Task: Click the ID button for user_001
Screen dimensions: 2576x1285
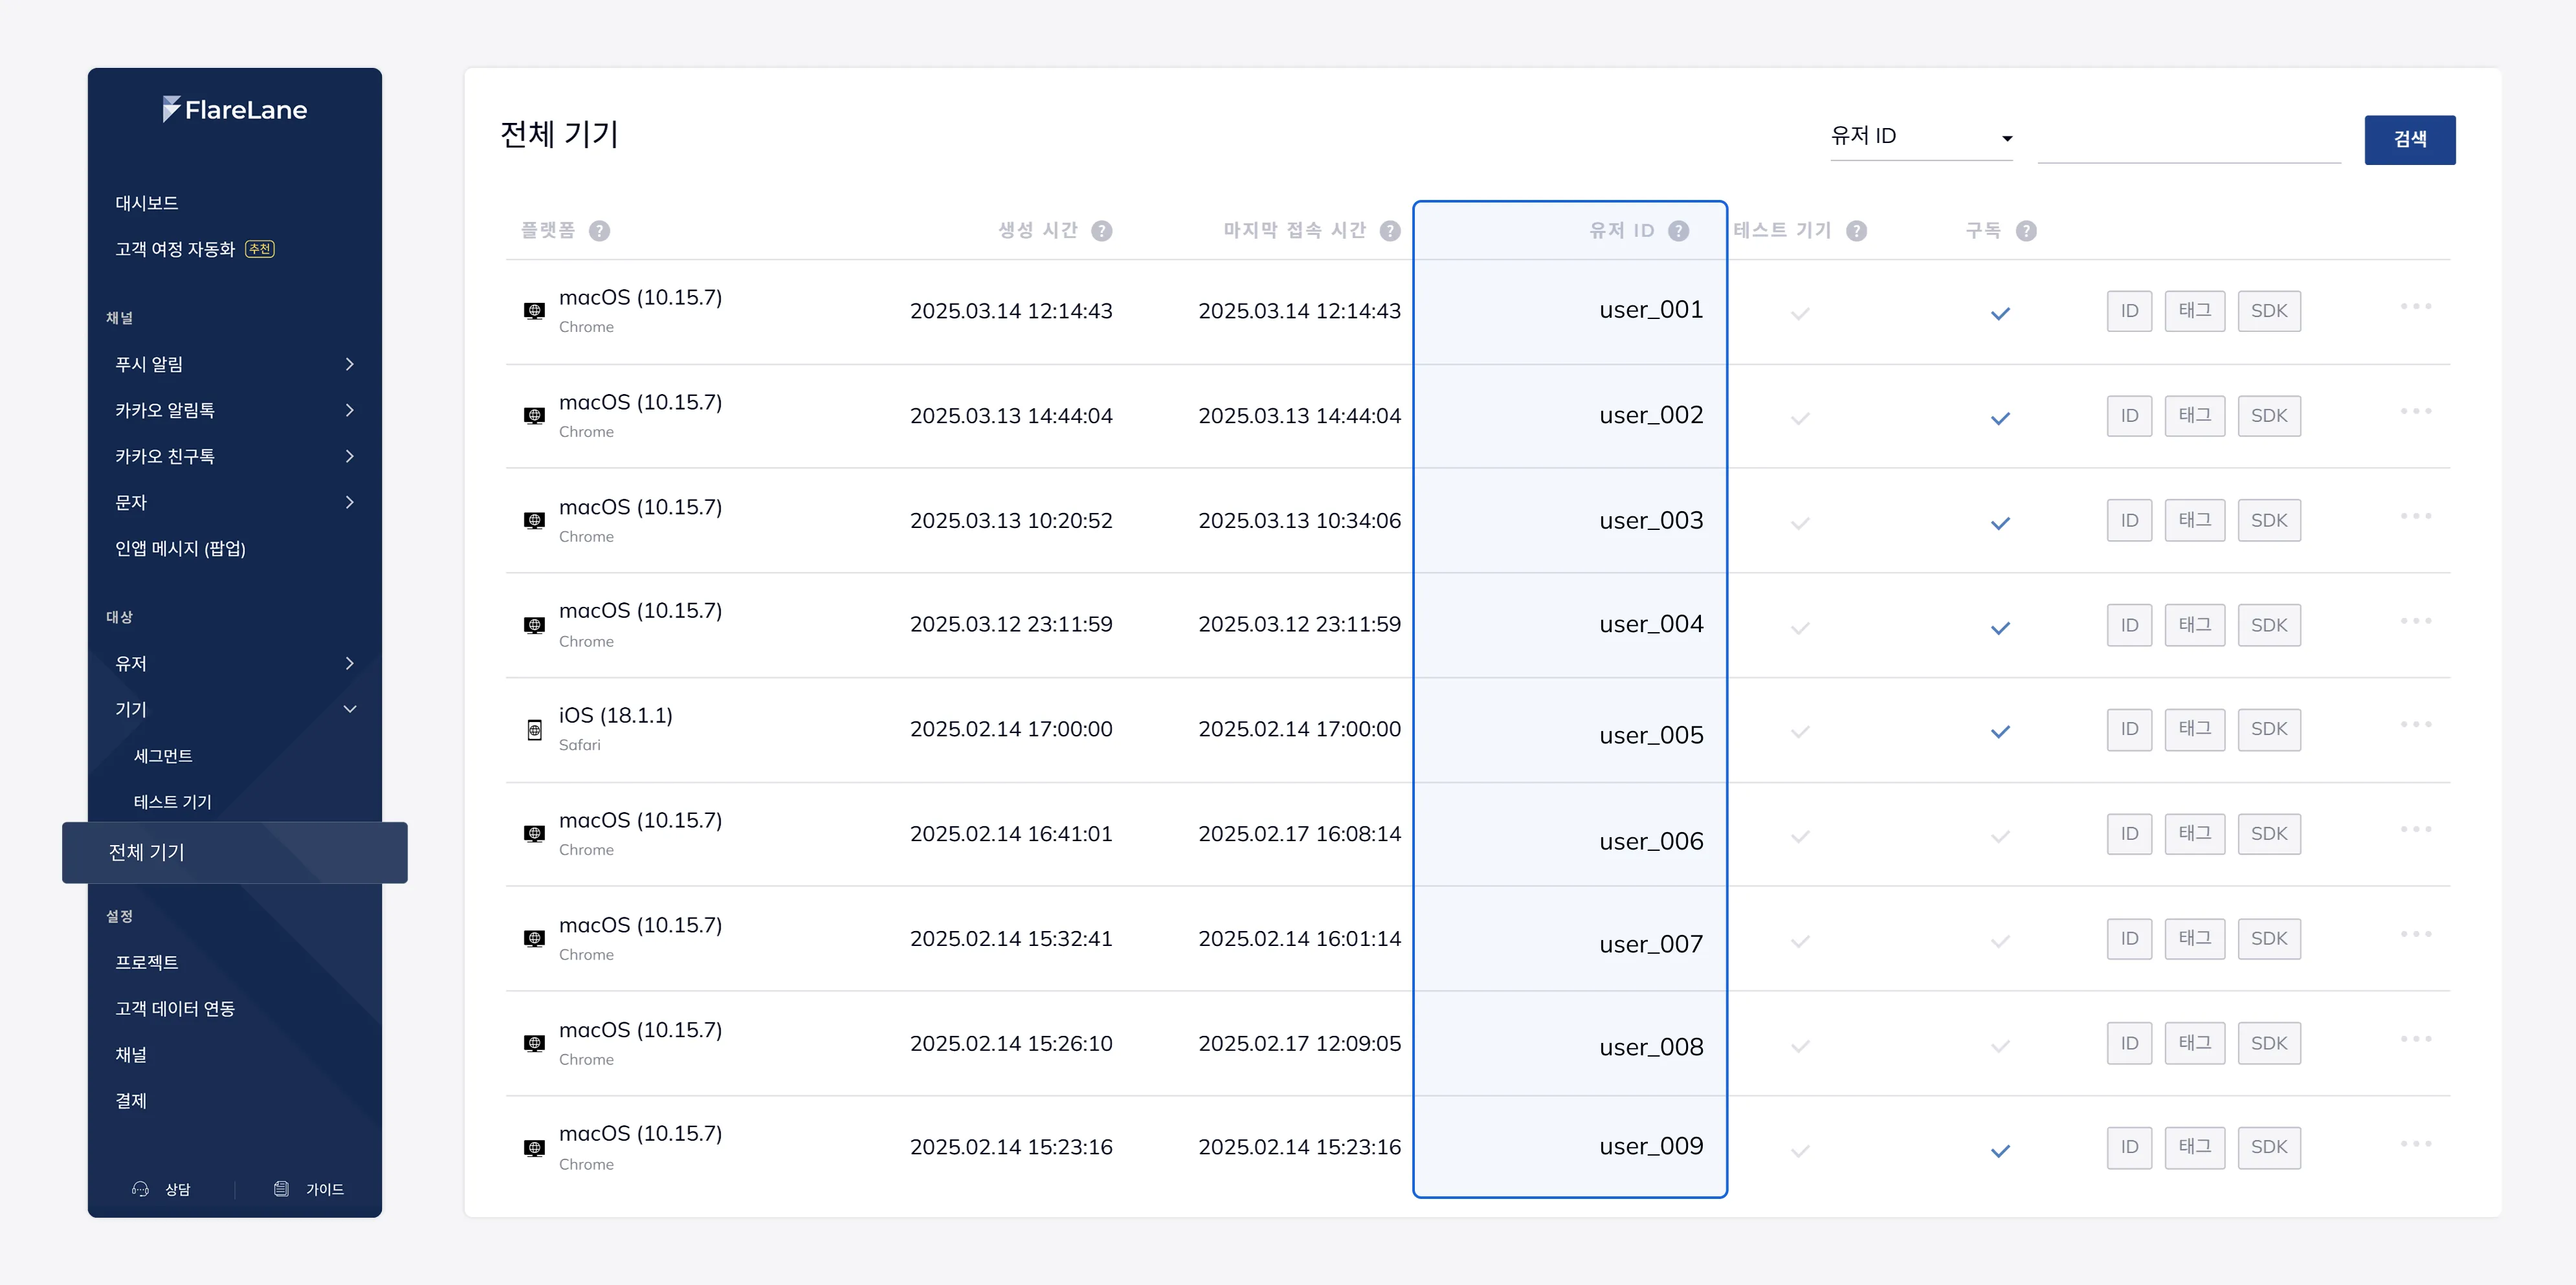Action: [2129, 311]
